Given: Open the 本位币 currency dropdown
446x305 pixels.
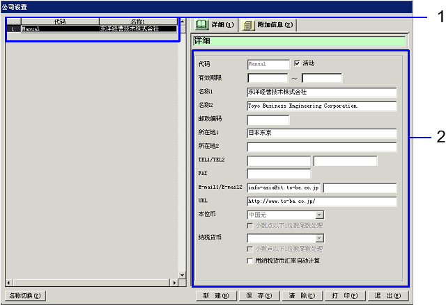Looking at the screenshot, I should click(319, 215).
